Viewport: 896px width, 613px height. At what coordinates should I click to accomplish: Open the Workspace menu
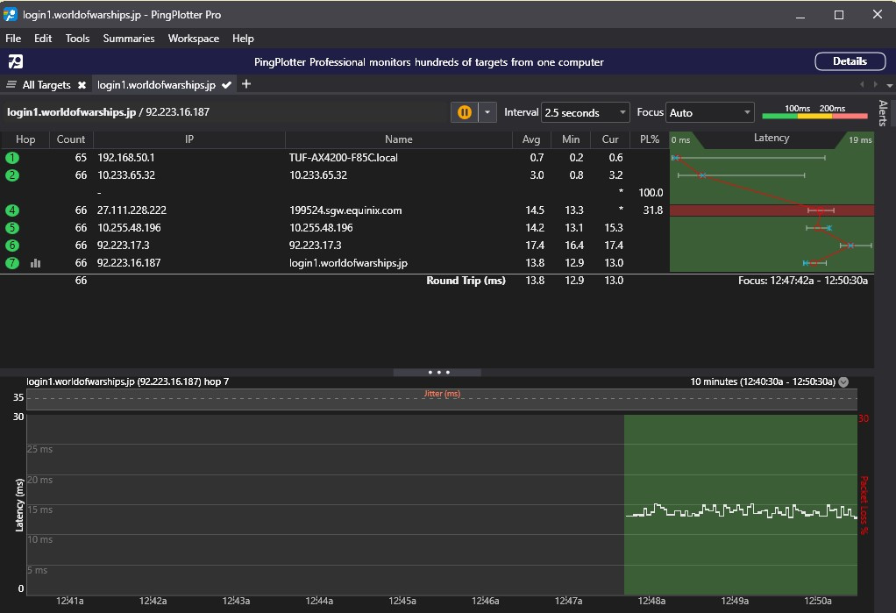[x=193, y=39]
